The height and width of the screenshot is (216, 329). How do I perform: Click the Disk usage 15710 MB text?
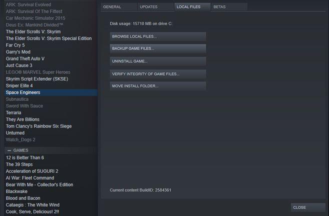click(x=141, y=23)
